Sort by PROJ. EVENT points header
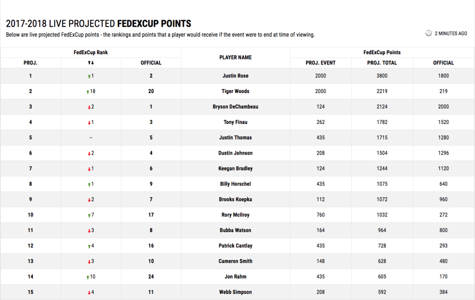Viewport: 475px width, 300px height. coord(320,63)
